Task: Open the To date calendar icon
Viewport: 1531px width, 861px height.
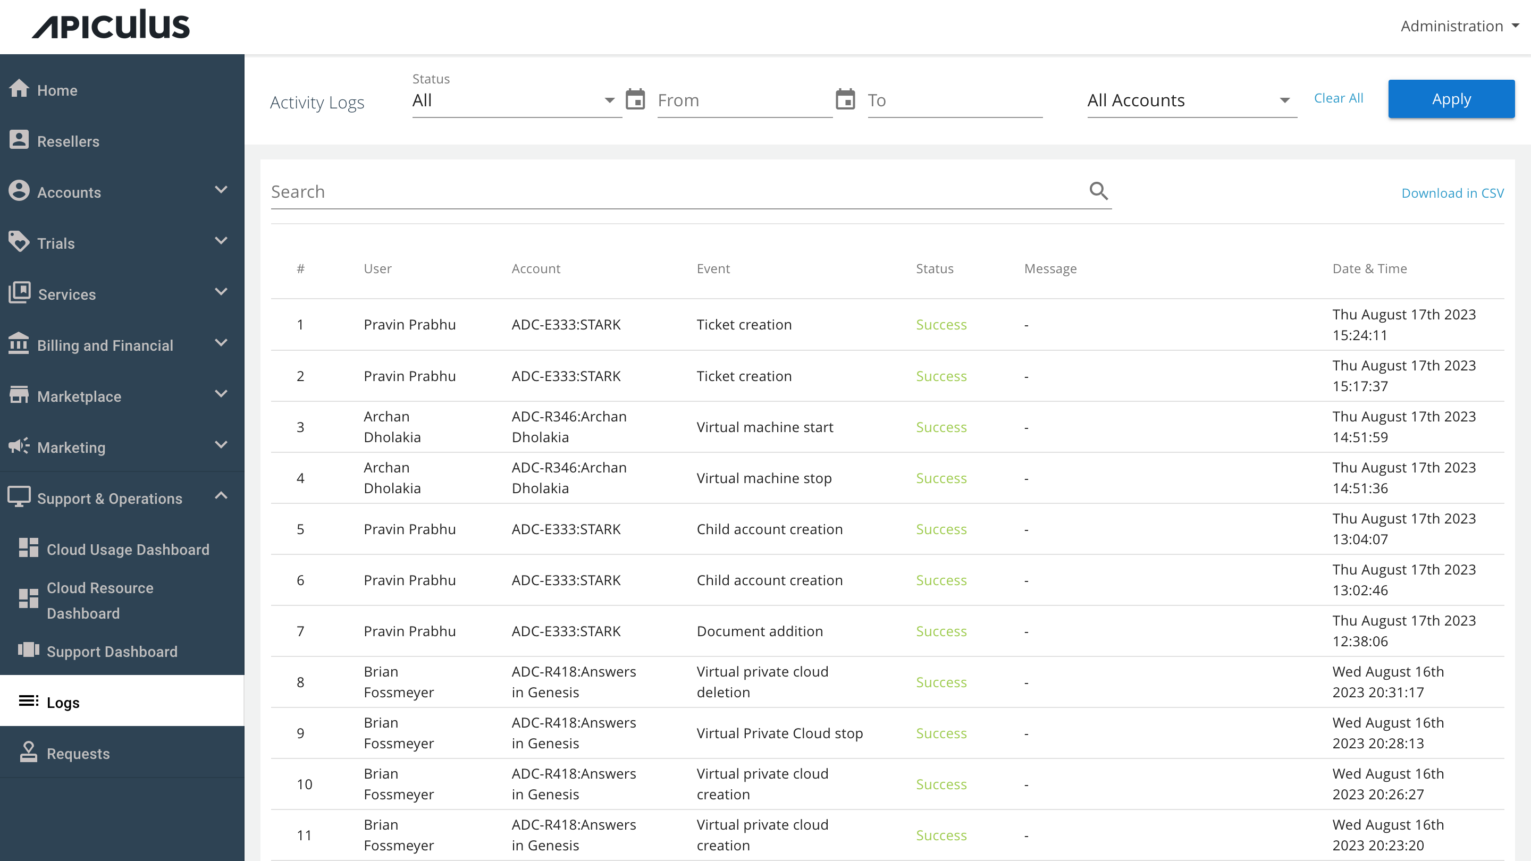Action: tap(846, 99)
